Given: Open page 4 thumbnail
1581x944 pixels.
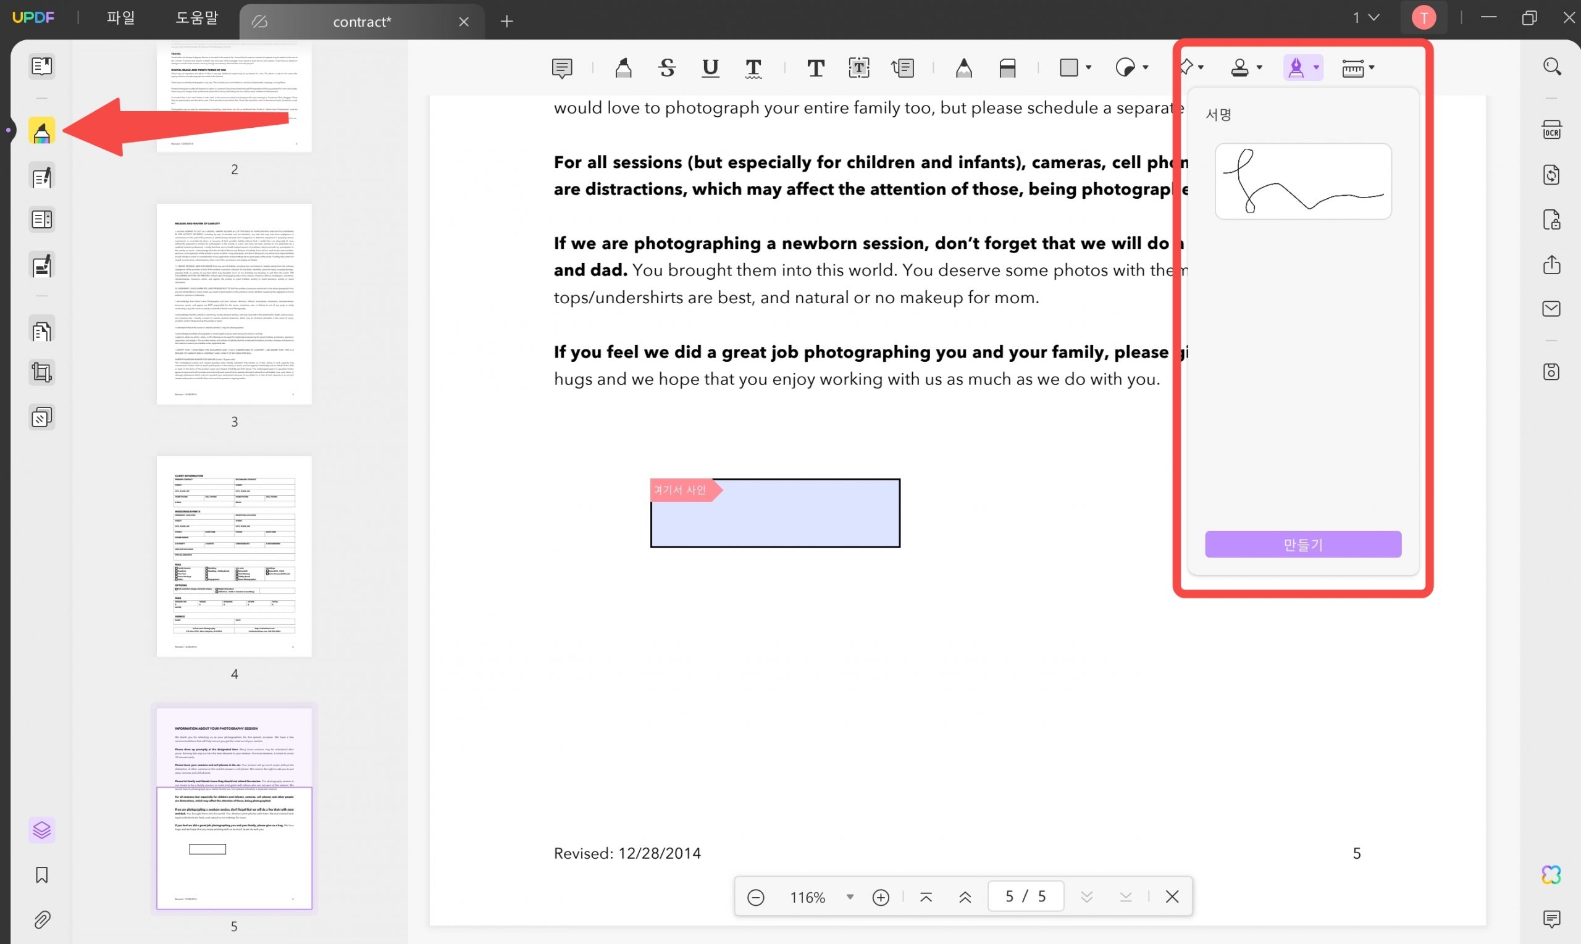Looking at the screenshot, I should 234,556.
